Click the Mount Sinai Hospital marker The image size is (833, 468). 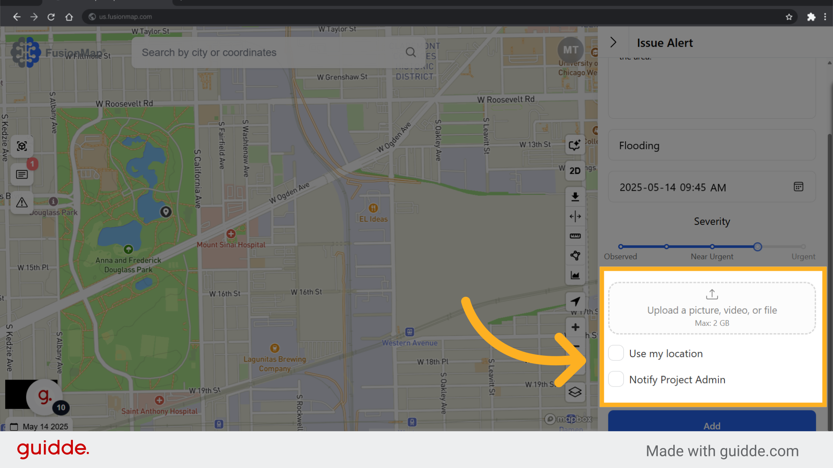click(x=231, y=234)
